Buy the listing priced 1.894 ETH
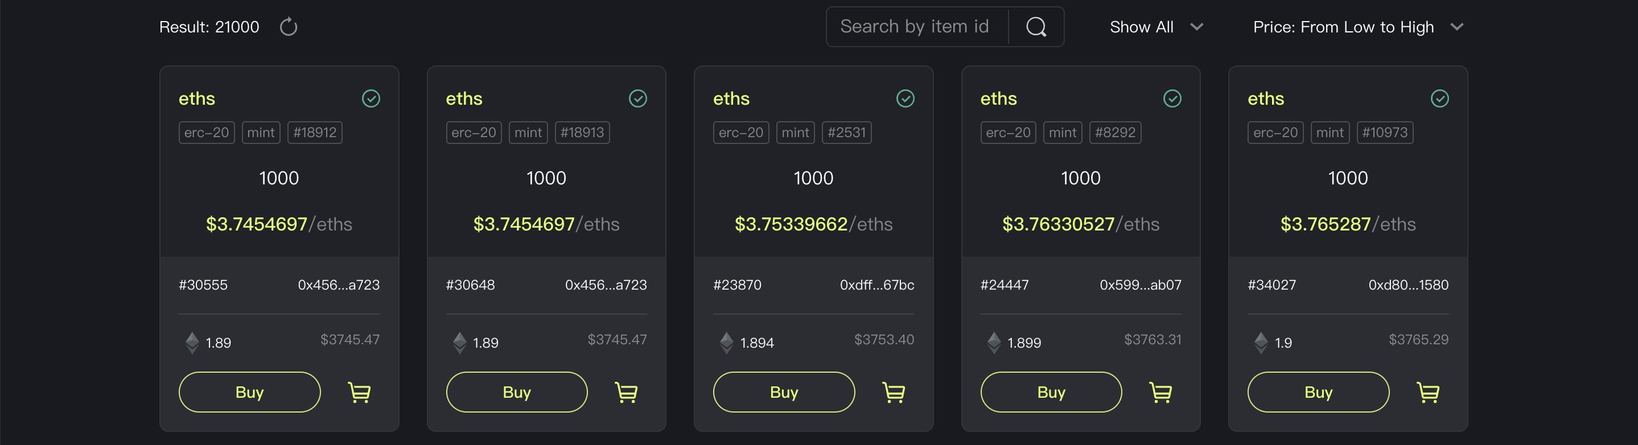The width and height of the screenshot is (1638, 445). click(783, 392)
